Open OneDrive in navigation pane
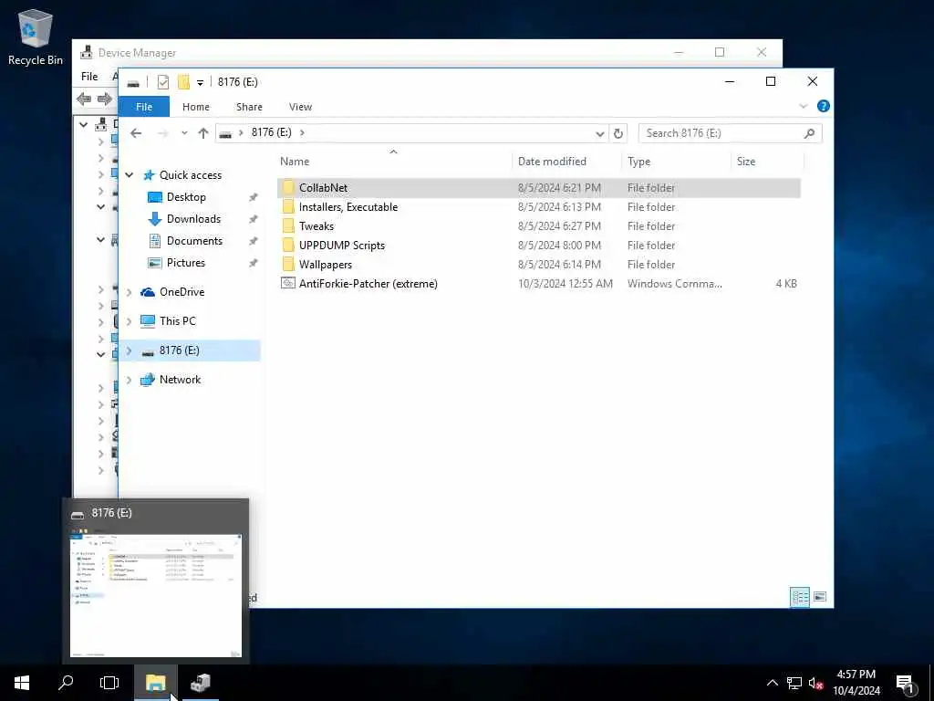Image resolution: width=934 pixels, height=701 pixels. coord(182,292)
